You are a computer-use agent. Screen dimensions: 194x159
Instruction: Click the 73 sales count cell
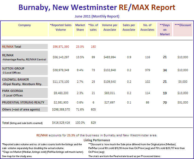click(93, 70)
